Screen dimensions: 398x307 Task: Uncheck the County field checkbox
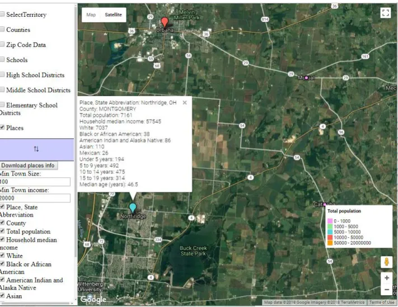[2, 223]
